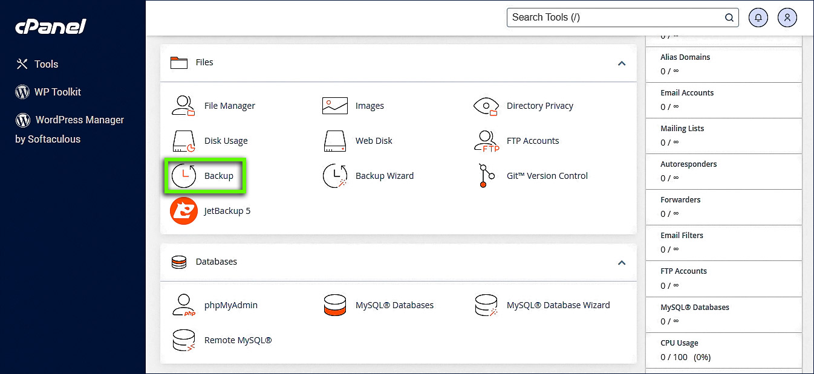This screenshot has width=814, height=374.
Task: Select Tools in the sidebar
Action: coord(46,63)
